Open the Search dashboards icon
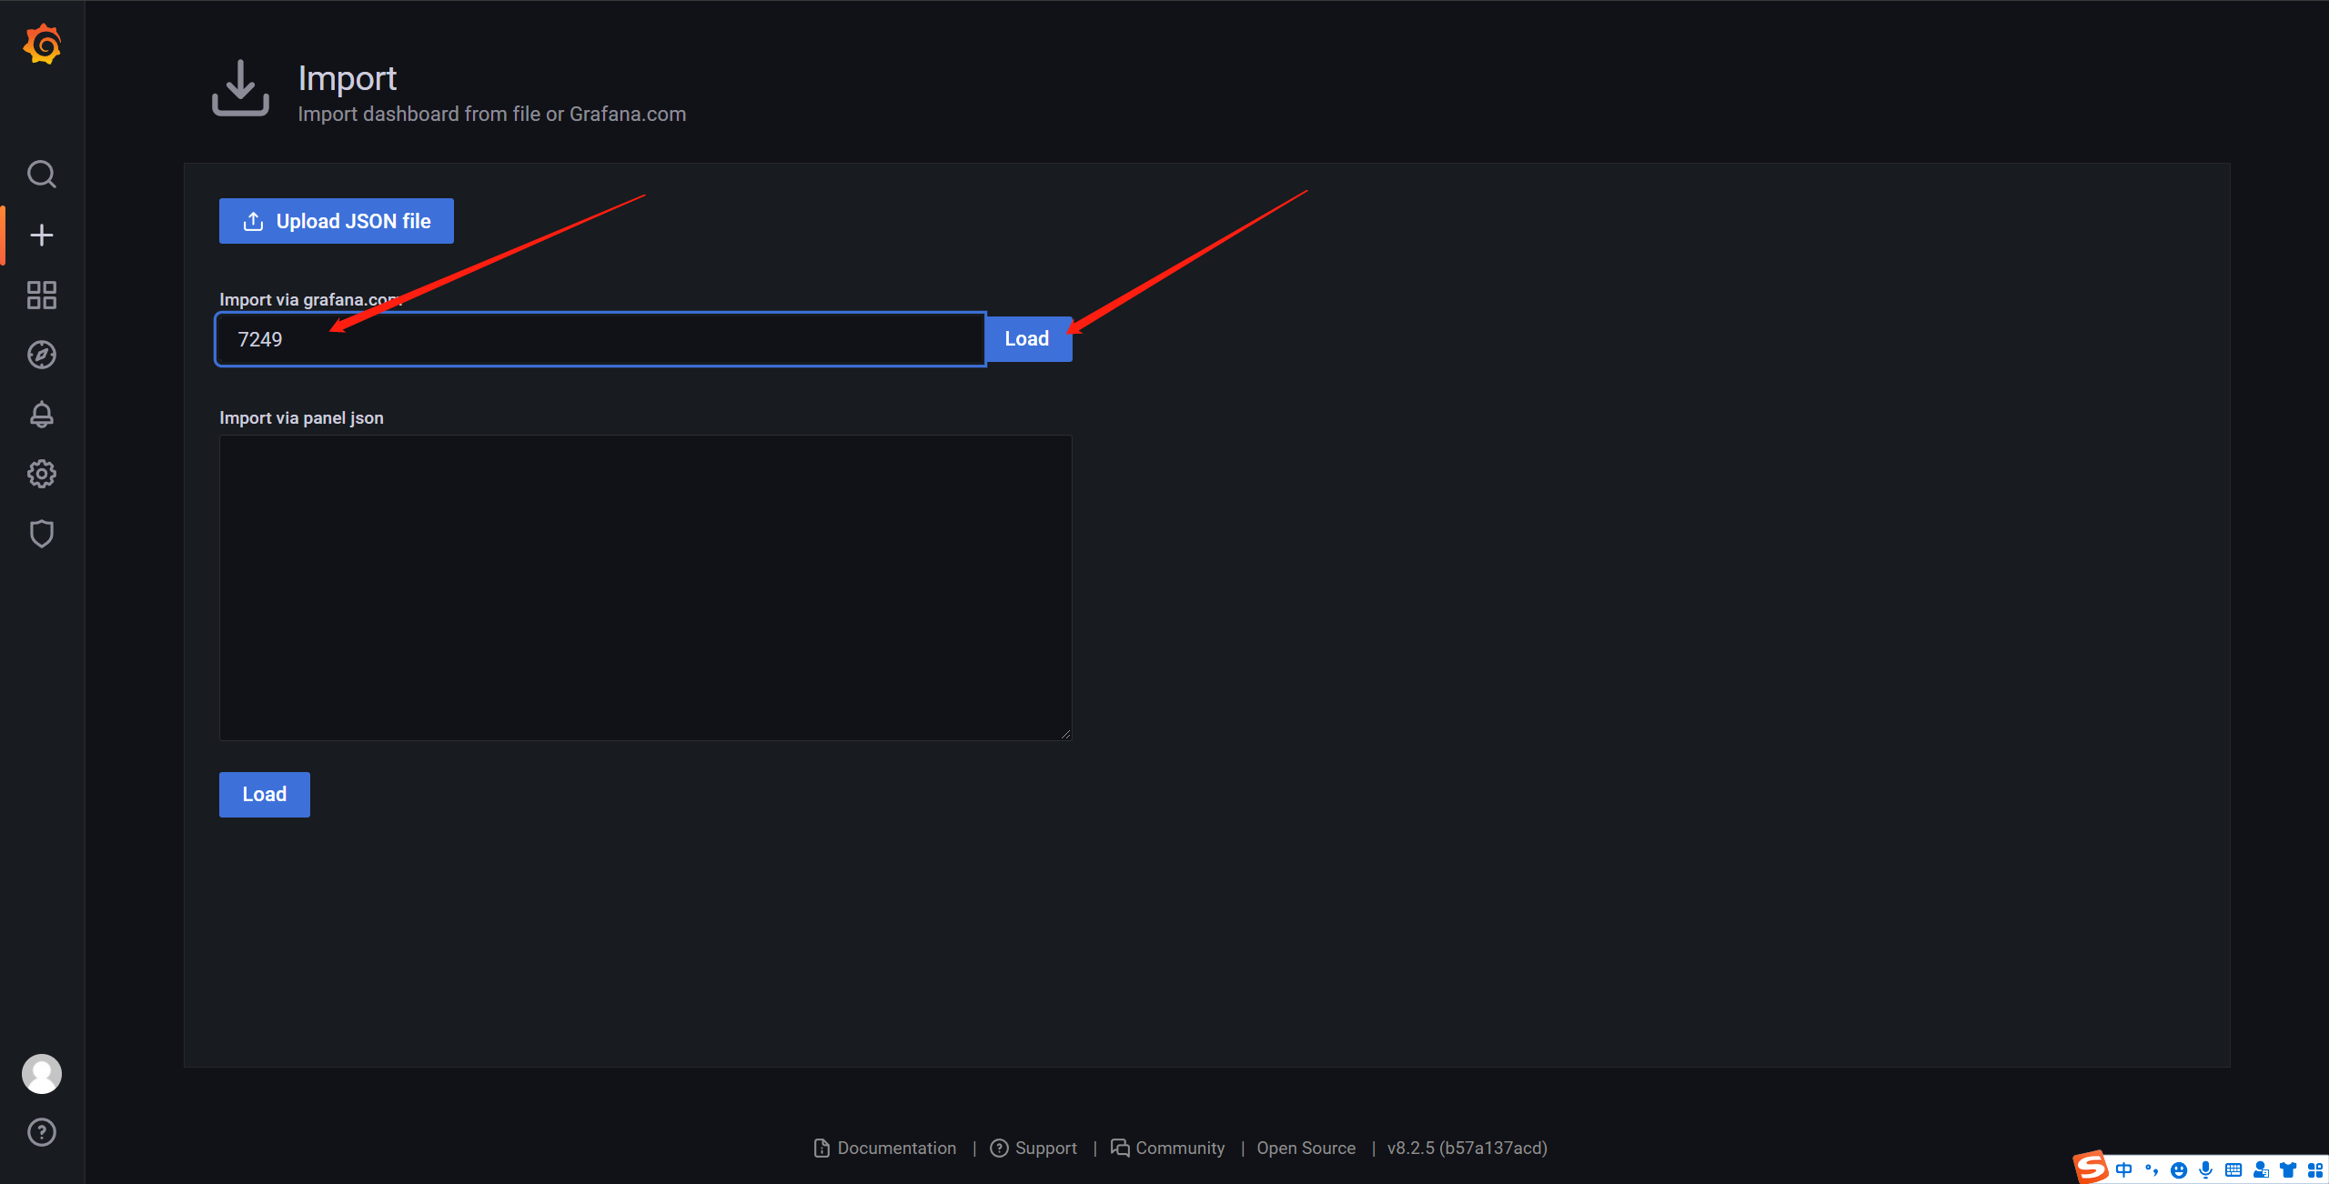The height and width of the screenshot is (1184, 2329). tap(42, 174)
